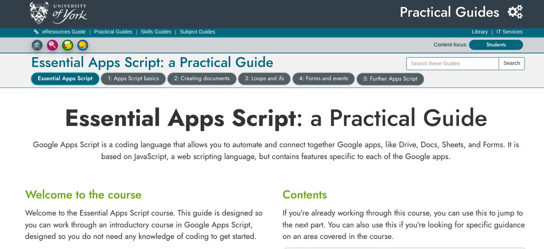Open the grey home building icon

pyautogui.click(x=37, y=45)
